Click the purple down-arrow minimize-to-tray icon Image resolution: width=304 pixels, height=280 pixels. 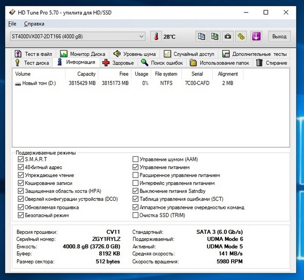pos(256,36)
